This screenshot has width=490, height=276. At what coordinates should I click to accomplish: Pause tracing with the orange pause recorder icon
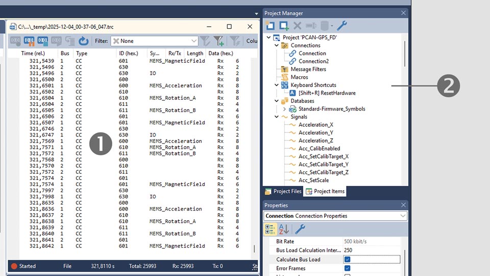pos(29,41)
